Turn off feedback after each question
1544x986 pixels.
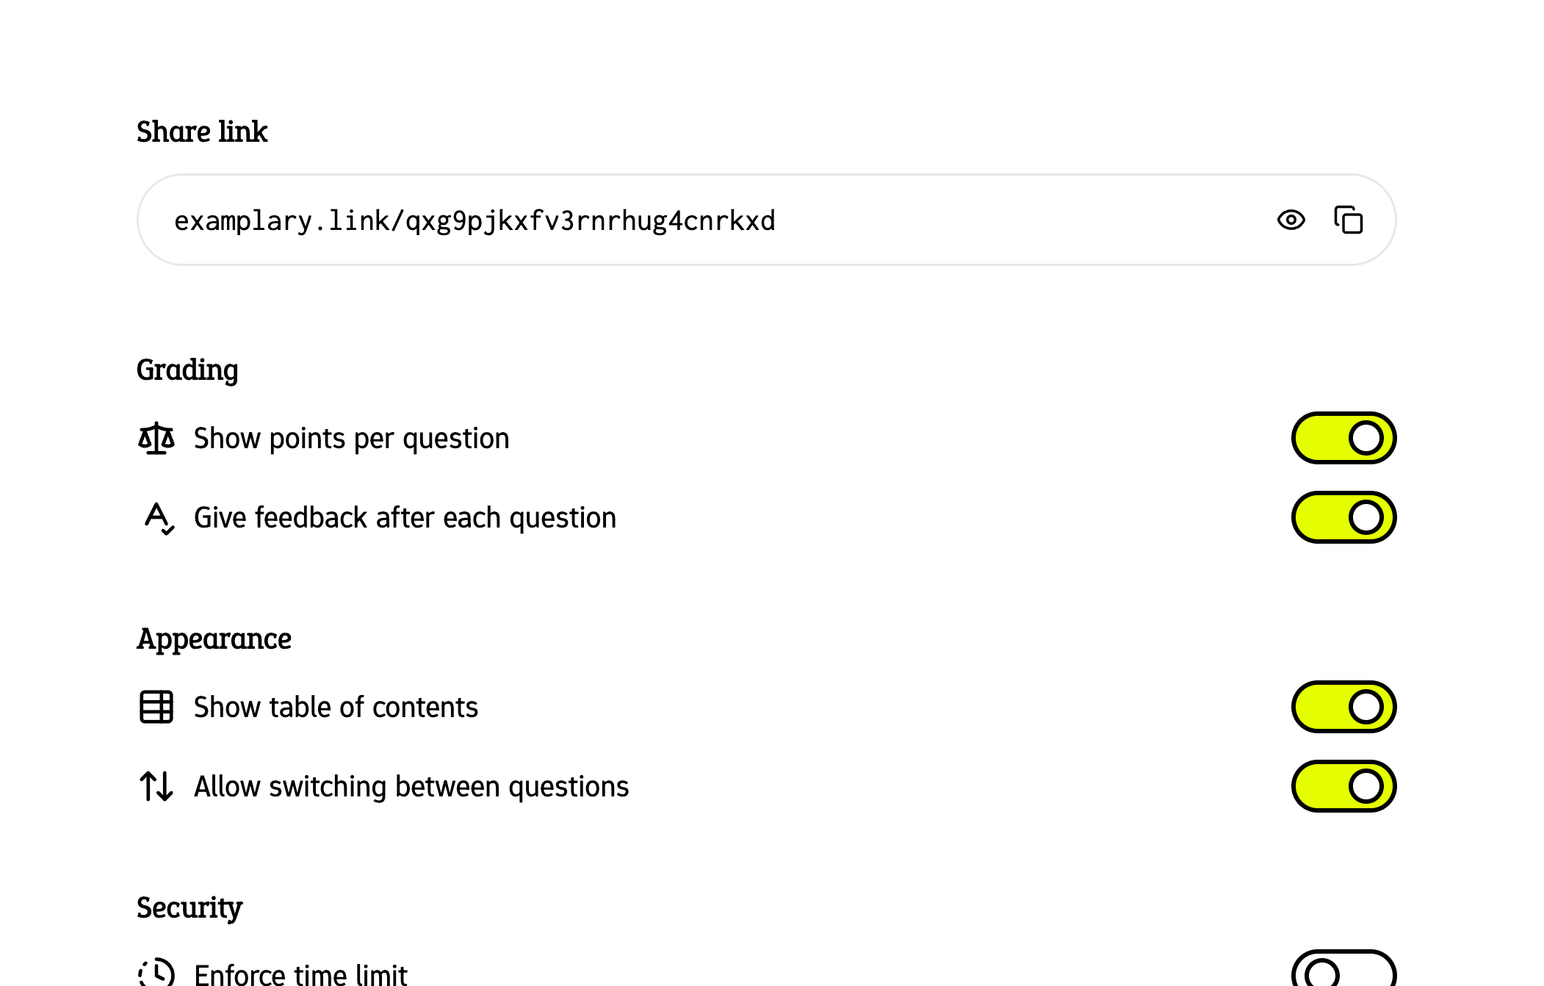(1343, 517)
